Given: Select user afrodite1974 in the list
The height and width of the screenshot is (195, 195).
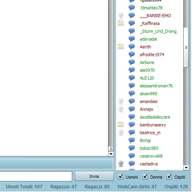Looking at the screenshot, I should click(152, 55).
